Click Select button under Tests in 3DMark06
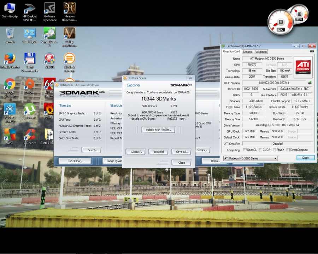 pyautogui.click(x=92, y=150)
